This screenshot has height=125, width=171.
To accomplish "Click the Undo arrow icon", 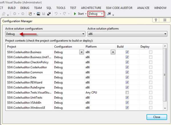I will (x=57, y=14).
